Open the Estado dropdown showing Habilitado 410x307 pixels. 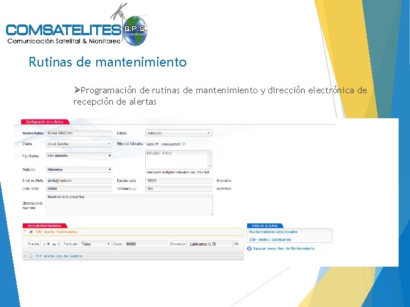(x=179, y=133)
